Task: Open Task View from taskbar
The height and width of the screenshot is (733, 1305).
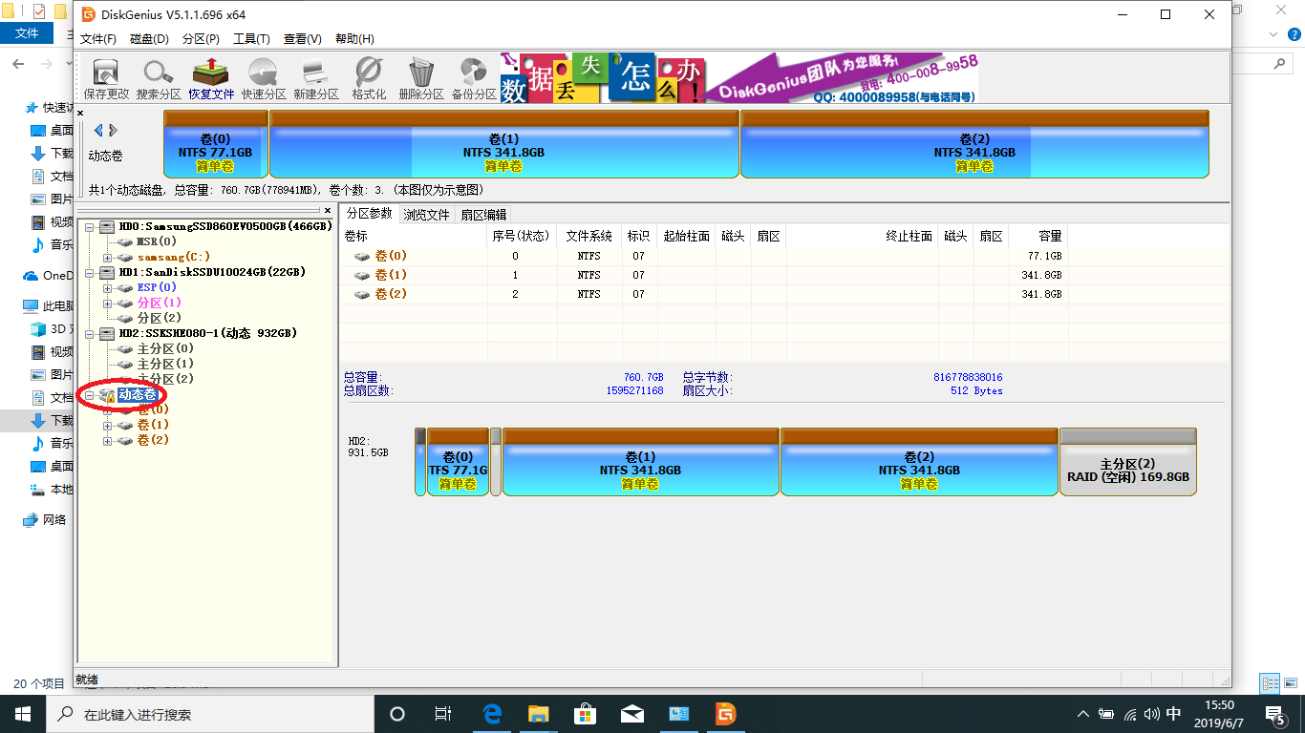Action: (x=443, y=714)
